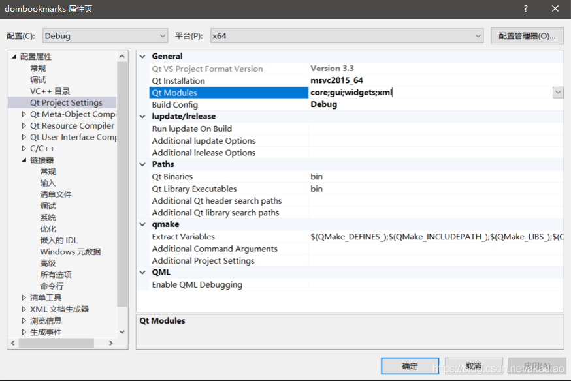The image size is (571, 381).
Task: Select the Qt Binaries property
Action: point(356,177)
